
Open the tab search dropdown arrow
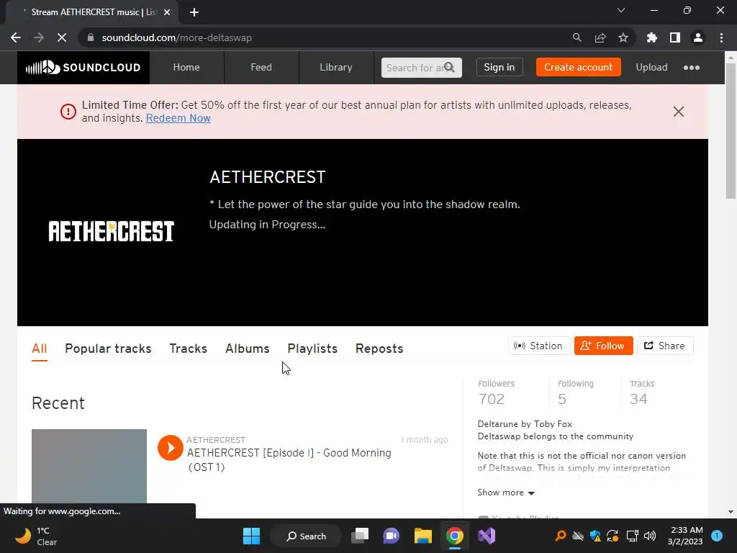(x=621, y=10)
